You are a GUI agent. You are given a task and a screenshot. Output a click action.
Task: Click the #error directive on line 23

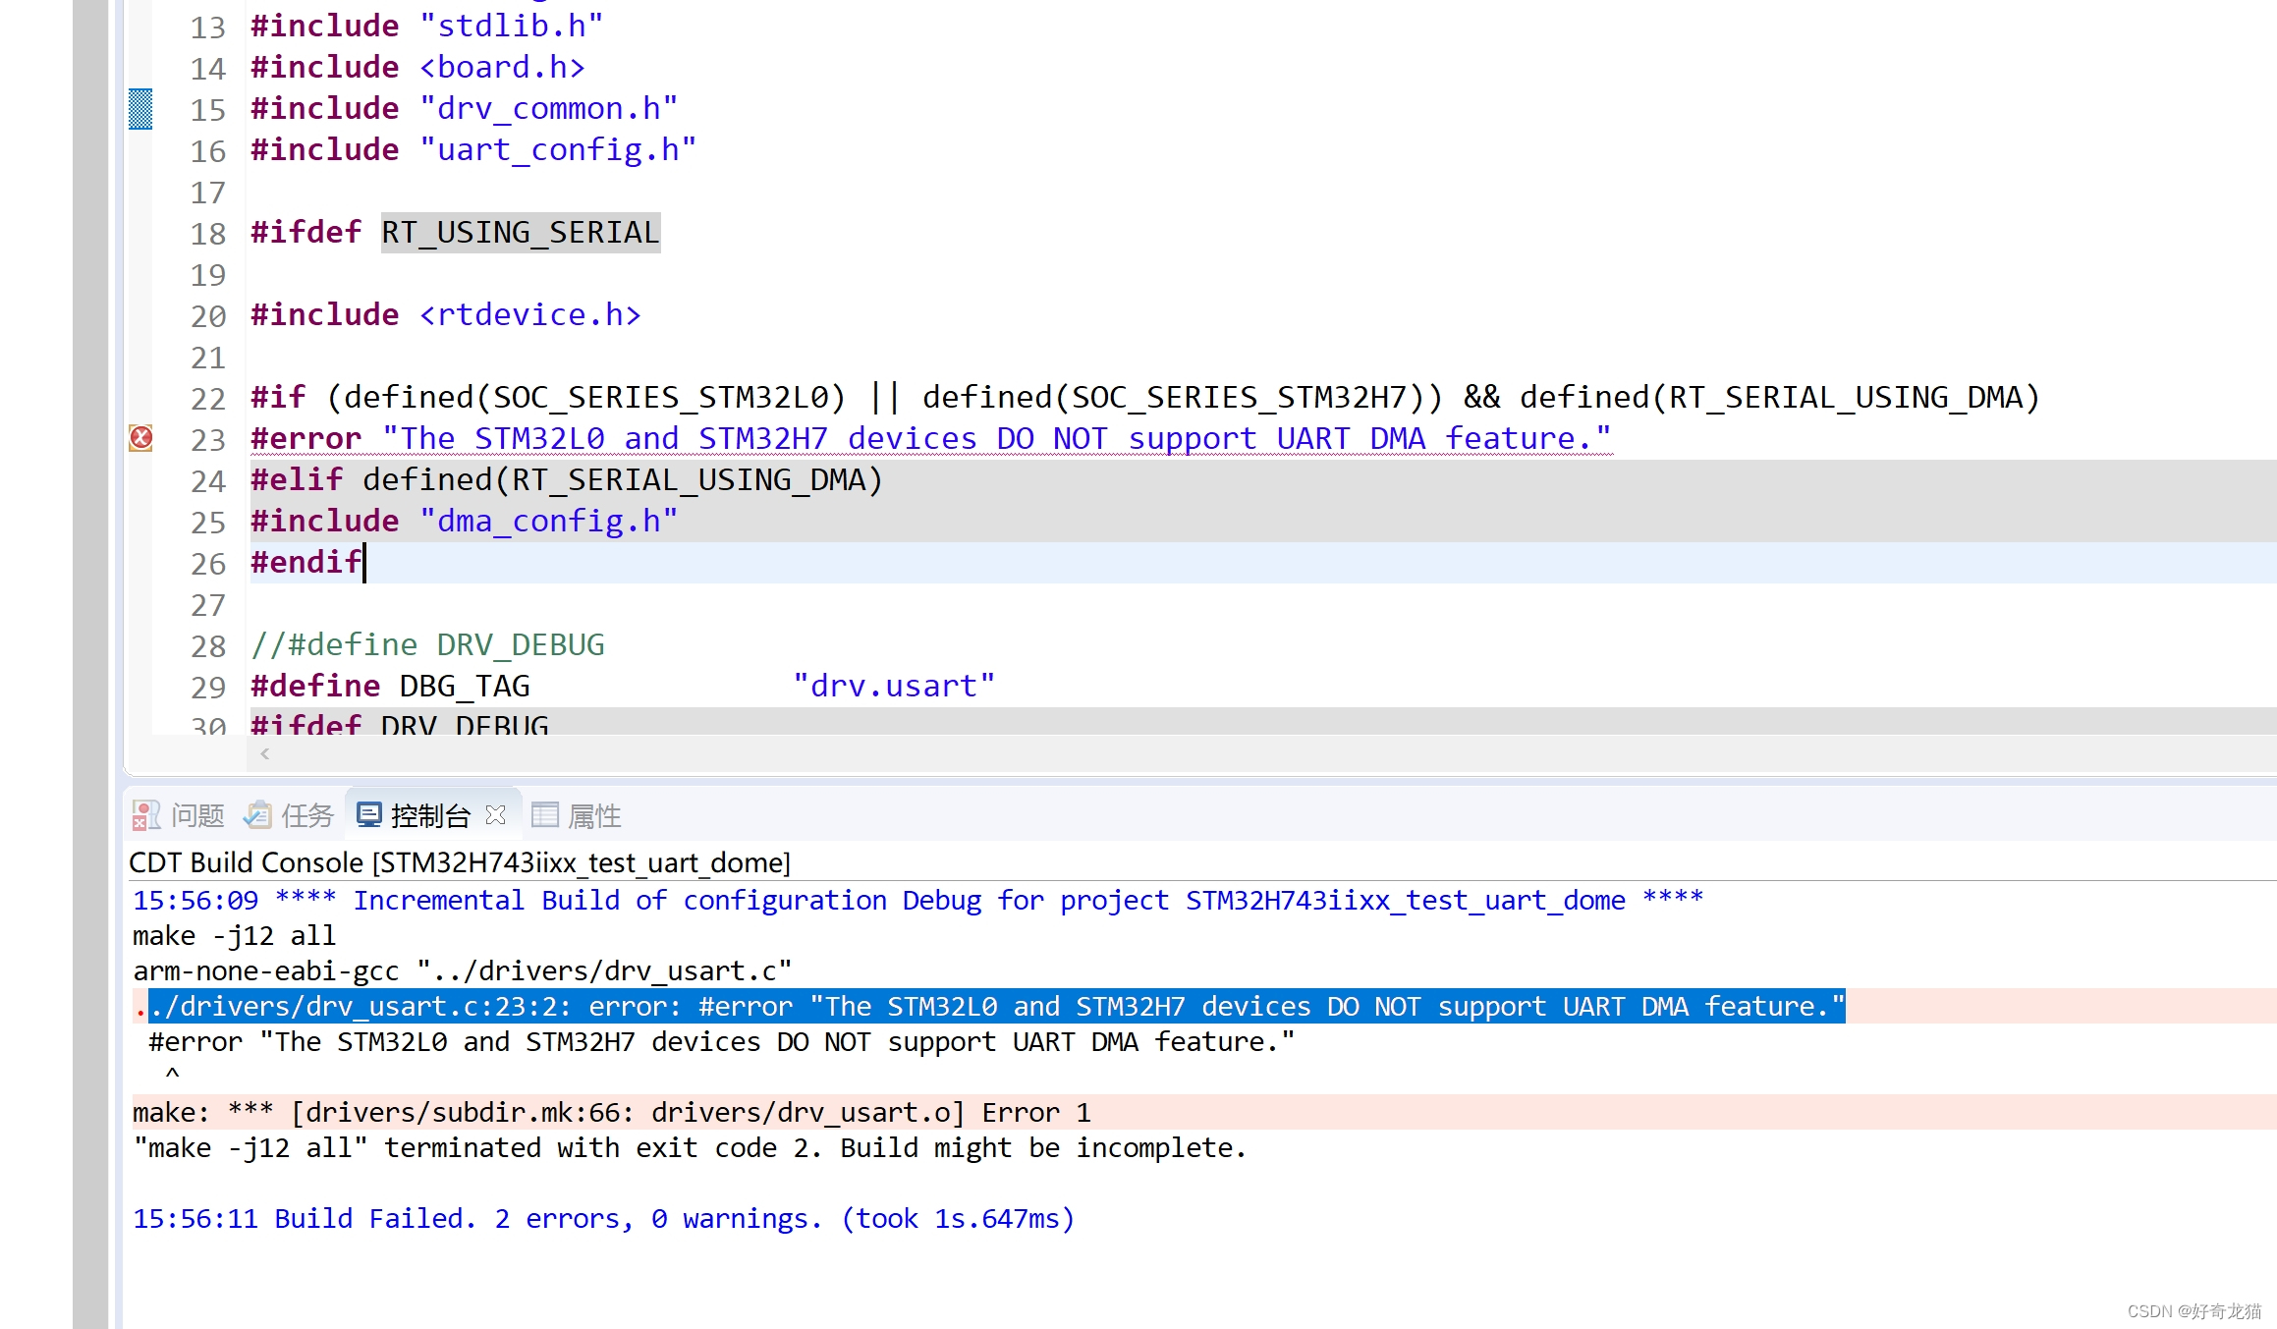tap(306, 438)
